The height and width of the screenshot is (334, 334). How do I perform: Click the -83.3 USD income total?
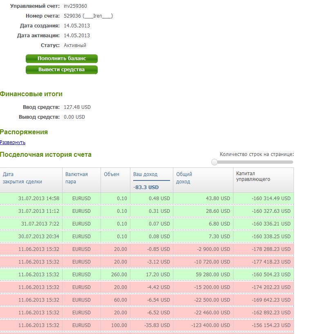(x=146, y=187)
